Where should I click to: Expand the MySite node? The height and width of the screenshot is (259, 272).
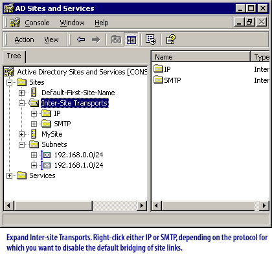click(21, 134)
